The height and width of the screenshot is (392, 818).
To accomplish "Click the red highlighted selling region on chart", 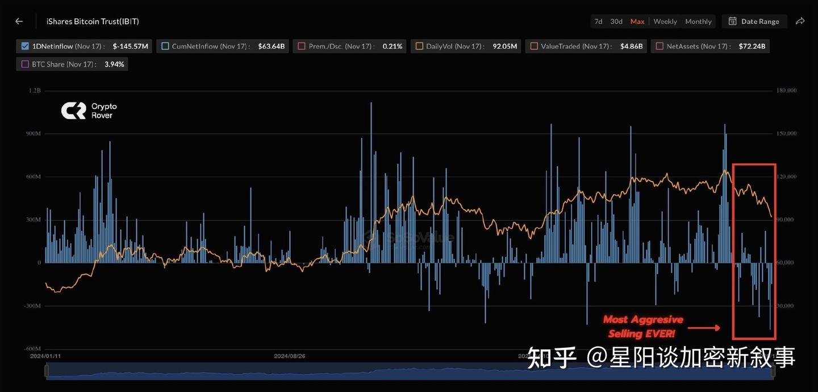I will coord(754,251).
